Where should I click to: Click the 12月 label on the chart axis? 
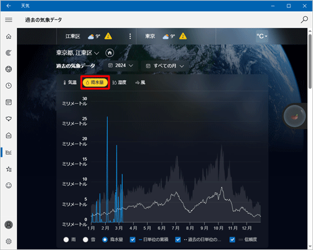(x=247, y=228)
